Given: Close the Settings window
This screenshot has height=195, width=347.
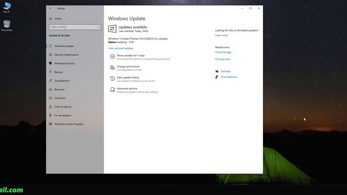Looking at the screenshot, I should click(x=259, y=9).
